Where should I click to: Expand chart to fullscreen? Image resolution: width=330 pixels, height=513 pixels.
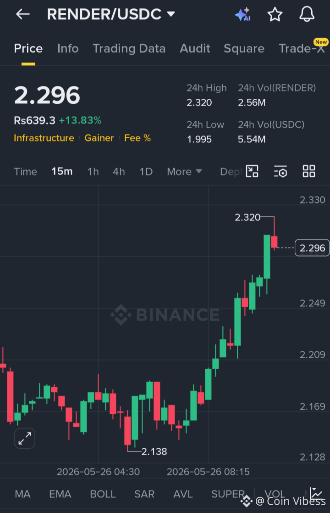[25, 439]
